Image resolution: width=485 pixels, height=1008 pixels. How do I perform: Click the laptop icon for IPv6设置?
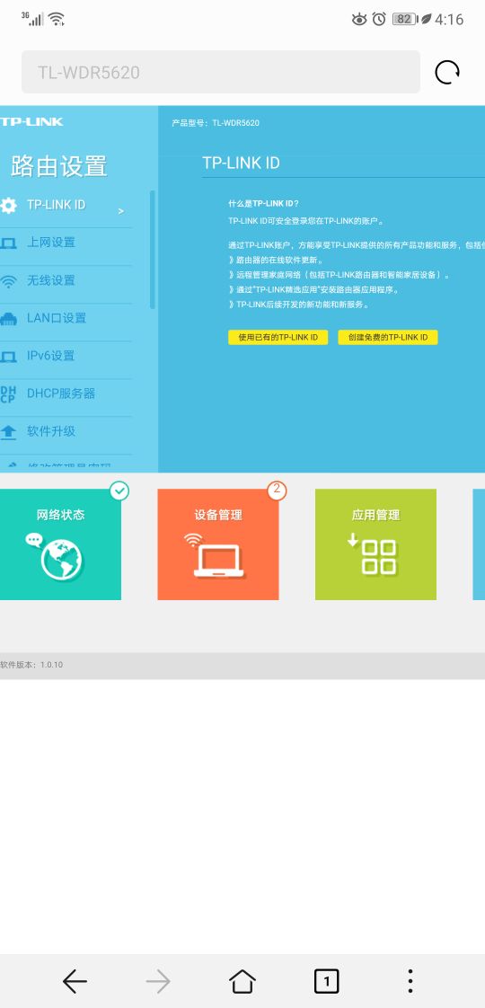tap(8, 356)
